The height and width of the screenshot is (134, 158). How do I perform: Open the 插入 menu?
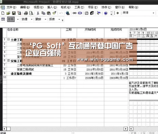click(x=52, y=7)
